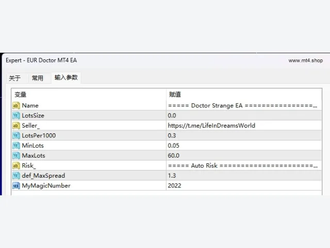Edit the LotsPer1000 value 0.3
This screenshot has height=248, width=330.
[x=244, y=135]
